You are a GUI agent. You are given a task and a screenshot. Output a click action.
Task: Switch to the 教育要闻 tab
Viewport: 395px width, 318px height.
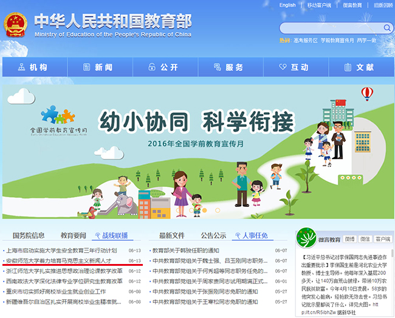click(73, 235)
